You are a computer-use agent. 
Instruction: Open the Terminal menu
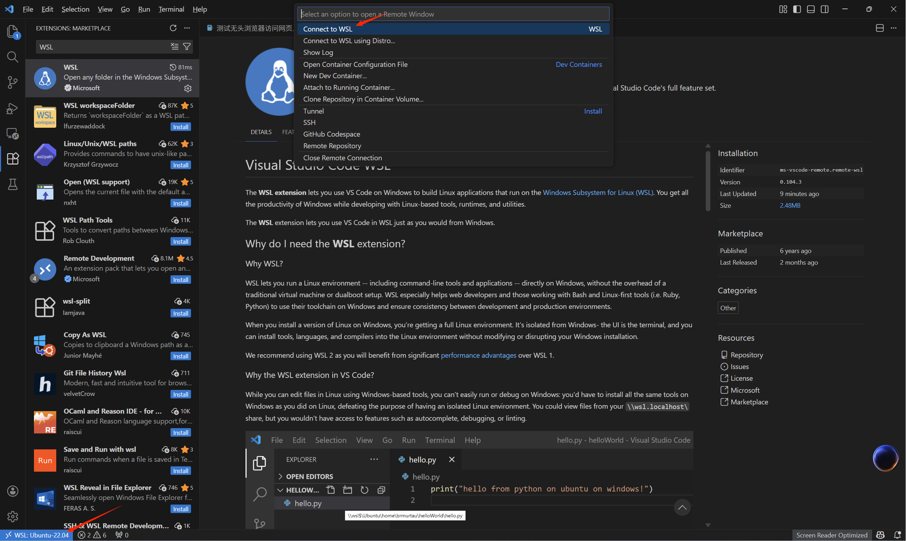[x=171, y=9]
